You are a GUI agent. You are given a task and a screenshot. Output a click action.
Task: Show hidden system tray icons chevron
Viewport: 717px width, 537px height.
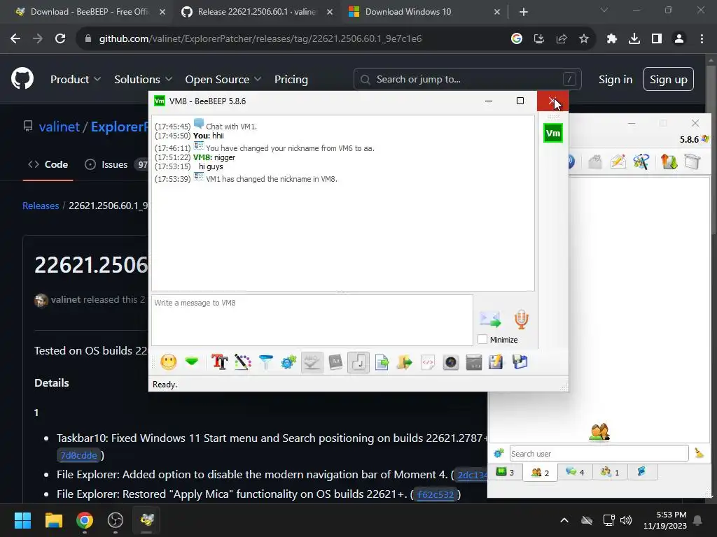pos(564,520)
